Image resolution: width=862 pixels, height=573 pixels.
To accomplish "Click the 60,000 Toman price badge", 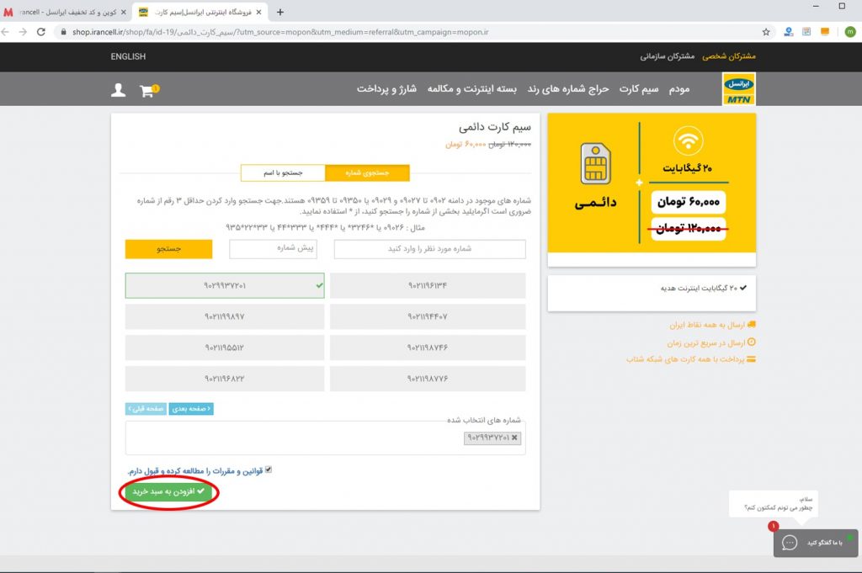I will [x=689, y=202].
